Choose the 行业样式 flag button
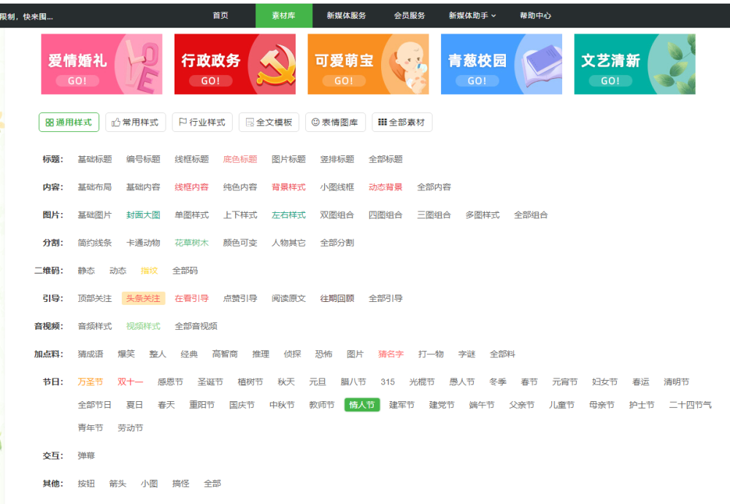730x504 pixels. 202,123
